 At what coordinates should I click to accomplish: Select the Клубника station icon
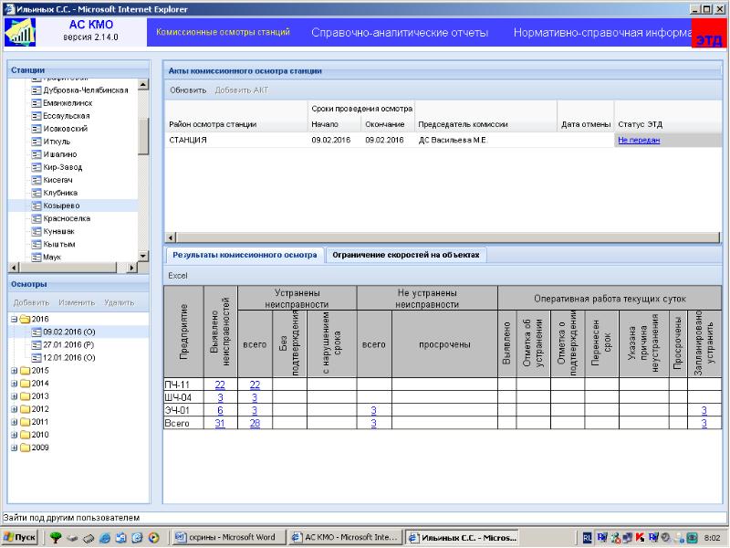point(36,193)
